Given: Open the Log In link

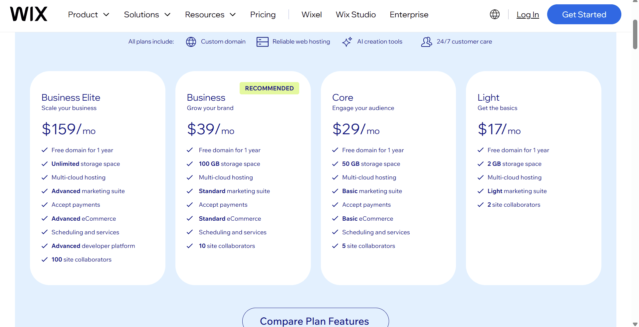Looking at the screenshot, I should click(528, 15).
